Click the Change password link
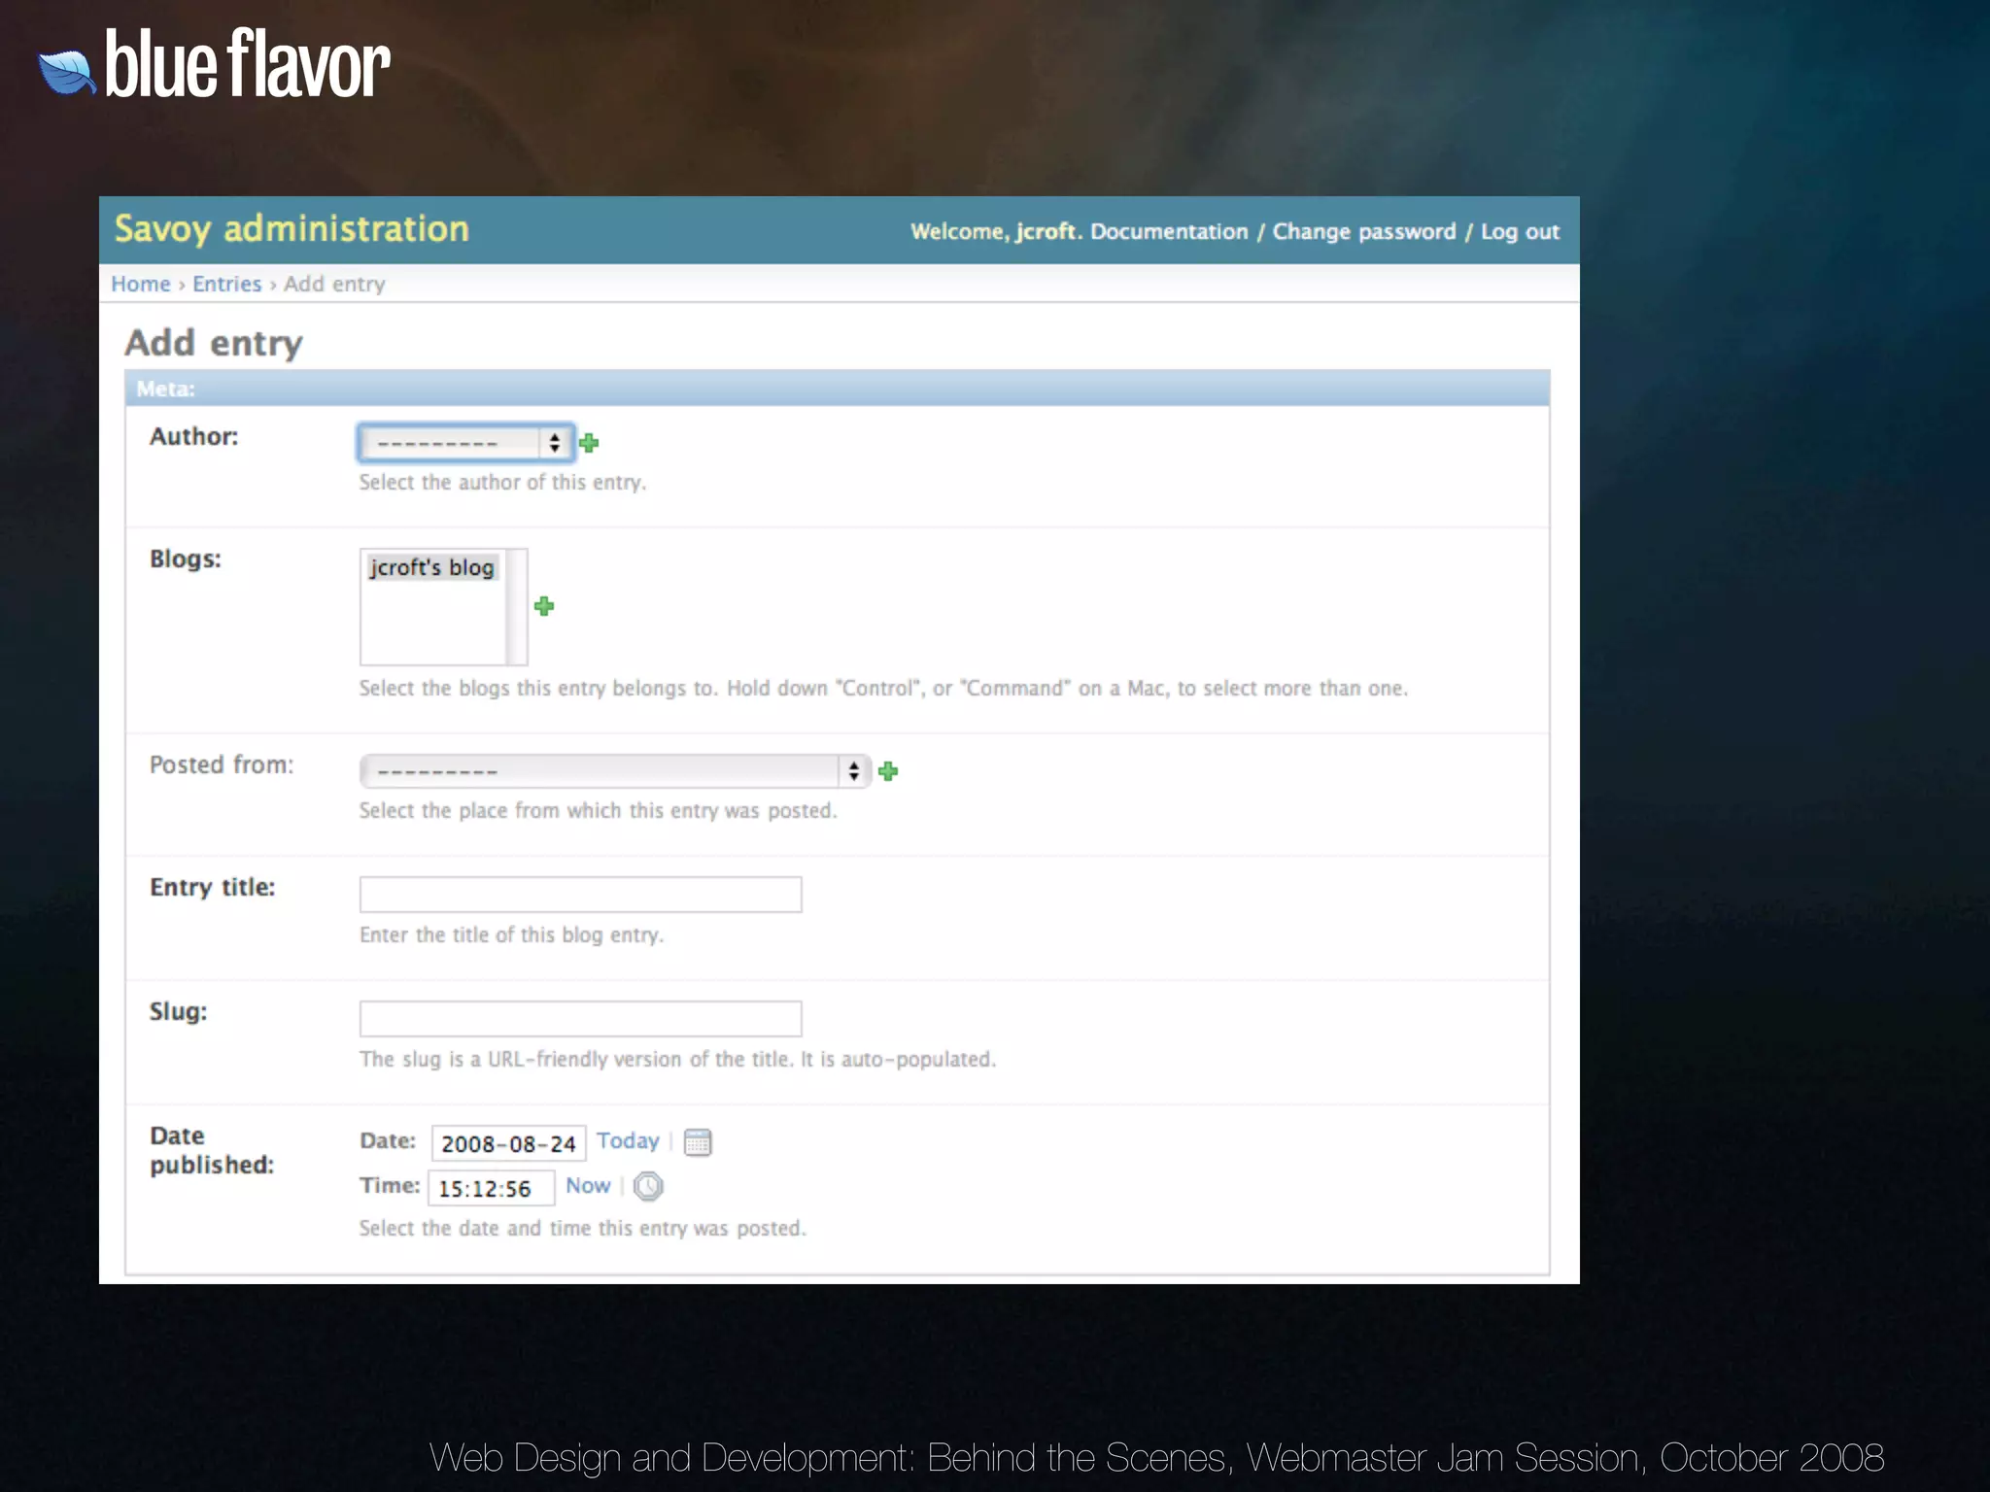Screen dimensions: 1990x1492 pos(1364,231)
